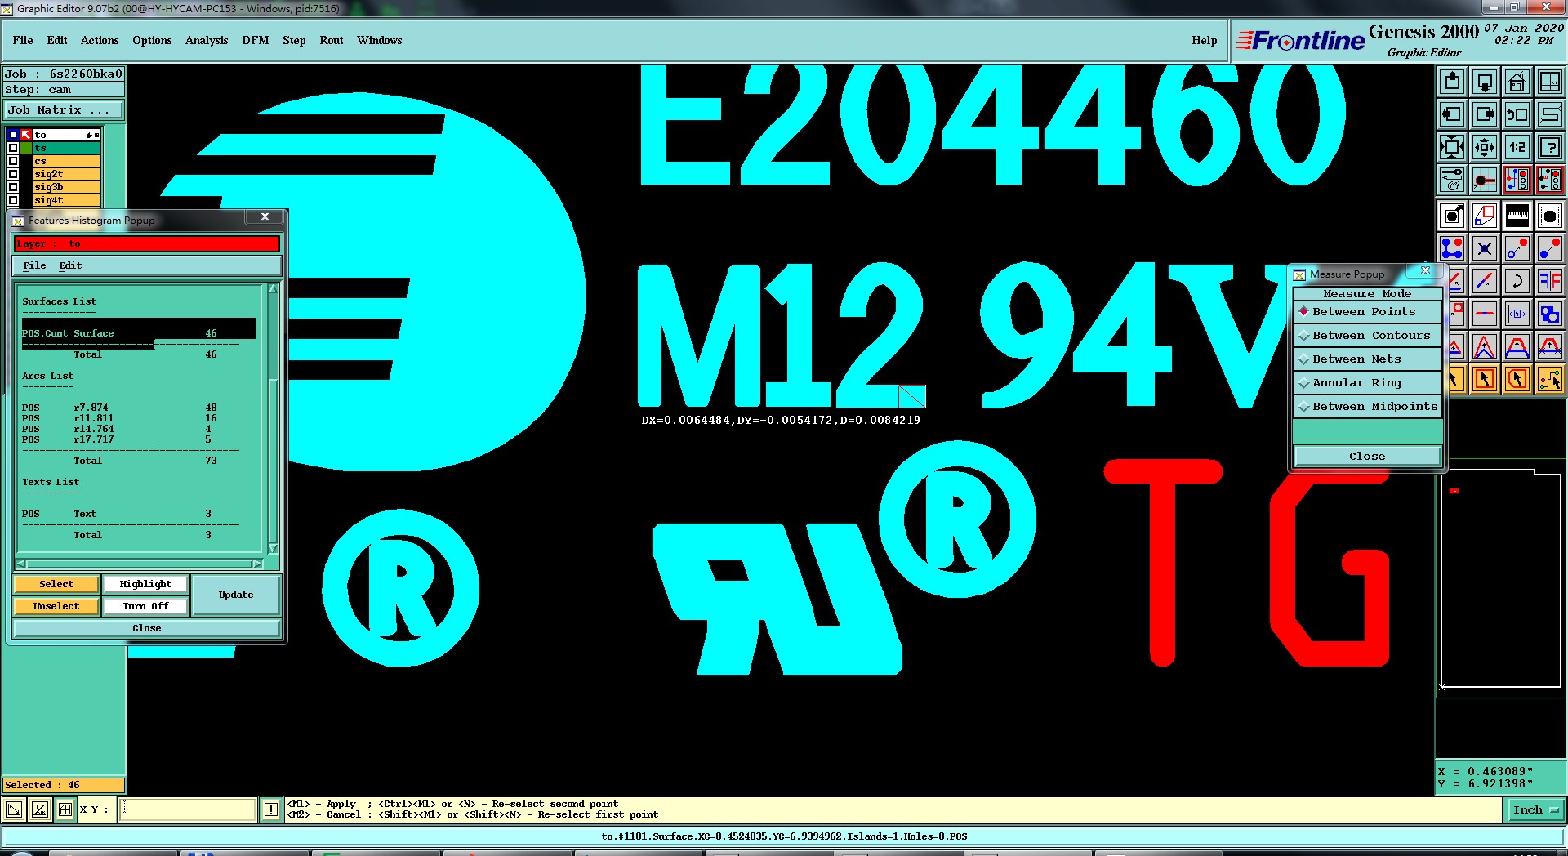Toggle the checkbox for layer cs
Image resolution: width=1568 pixels, height=856 pixels.
click(x=13, y=161)
